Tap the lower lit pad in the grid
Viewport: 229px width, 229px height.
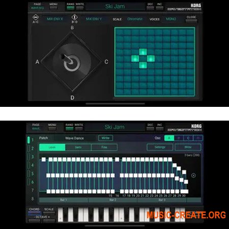pos(143,65)
